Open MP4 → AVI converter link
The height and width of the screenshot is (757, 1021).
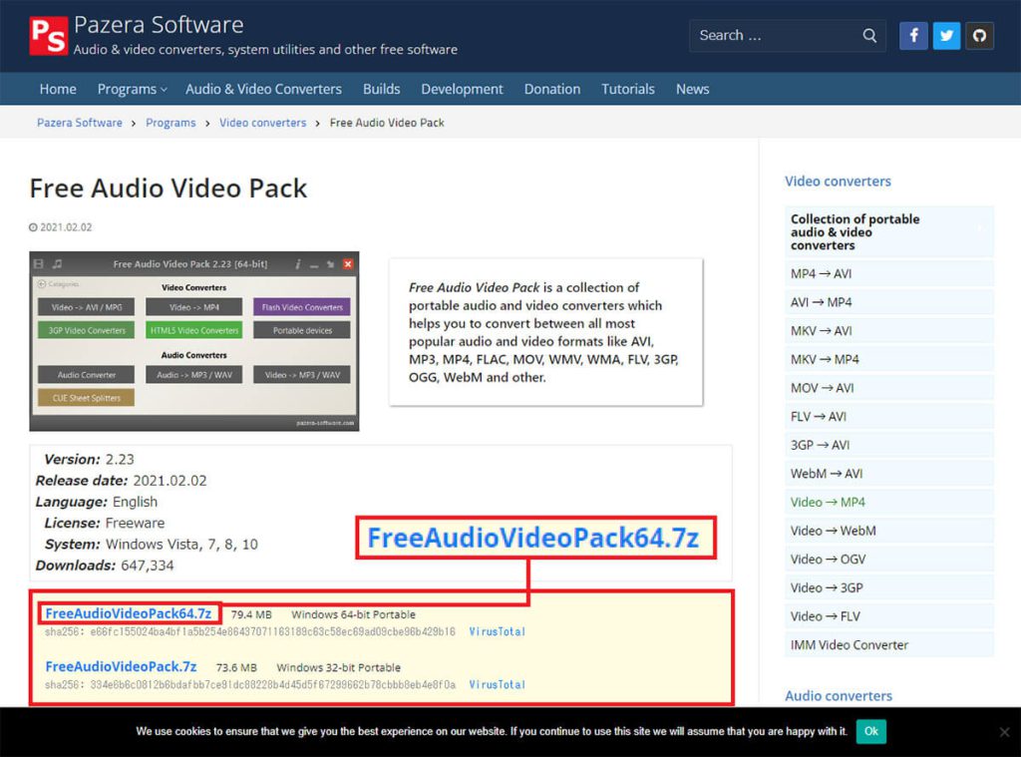(889, 273)
